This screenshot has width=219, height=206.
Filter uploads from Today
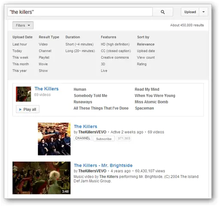coord(17,51)
